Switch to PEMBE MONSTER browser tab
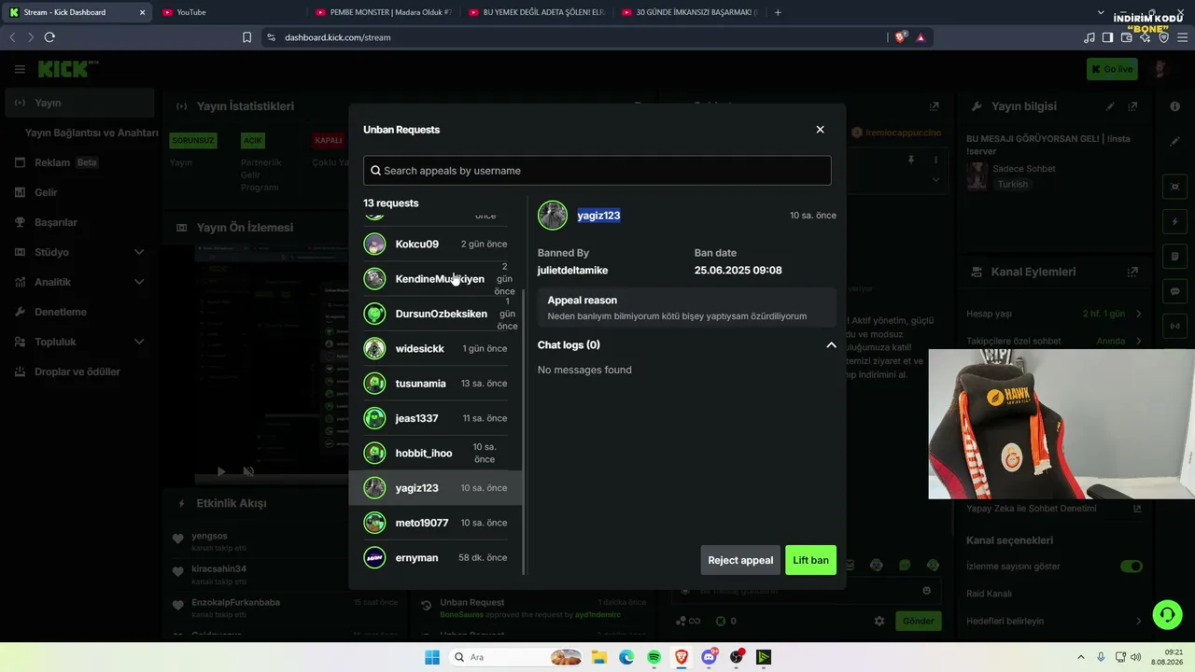The width and height of the screenshot is (1195, 672). 383,12
